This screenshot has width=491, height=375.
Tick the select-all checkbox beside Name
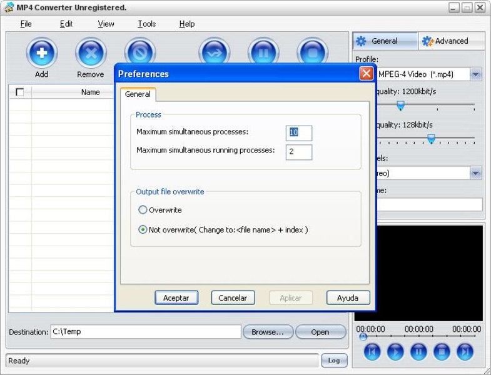[19, 92]
